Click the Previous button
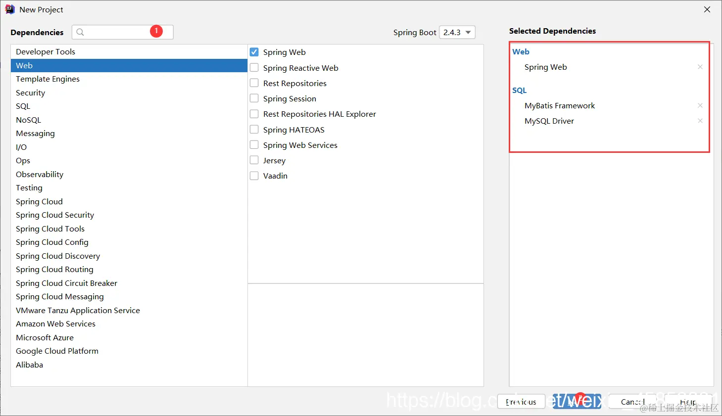The image size is (722, 416). pos(521,402)
